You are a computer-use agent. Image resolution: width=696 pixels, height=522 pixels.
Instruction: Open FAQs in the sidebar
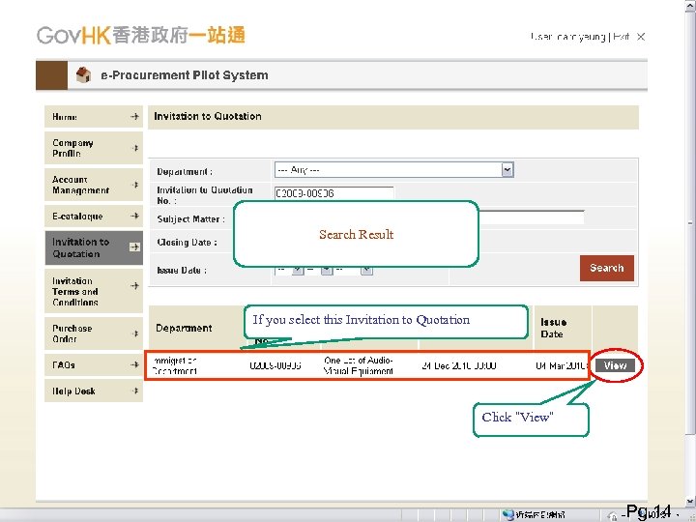click(x=94, y=364)
